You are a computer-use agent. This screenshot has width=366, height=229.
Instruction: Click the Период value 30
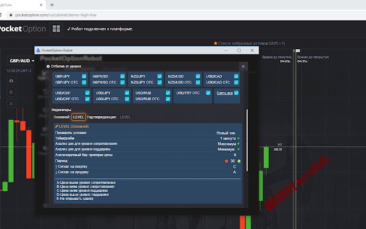[x=233, y=161]
